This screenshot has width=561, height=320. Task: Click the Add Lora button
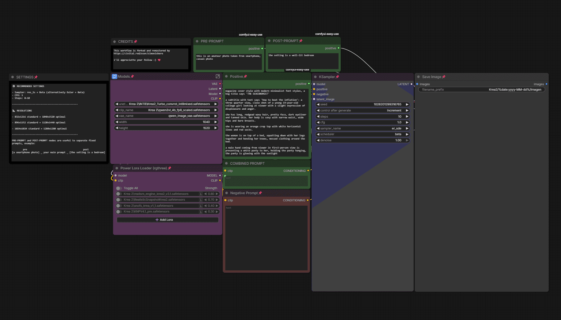(x=167, y=220)
